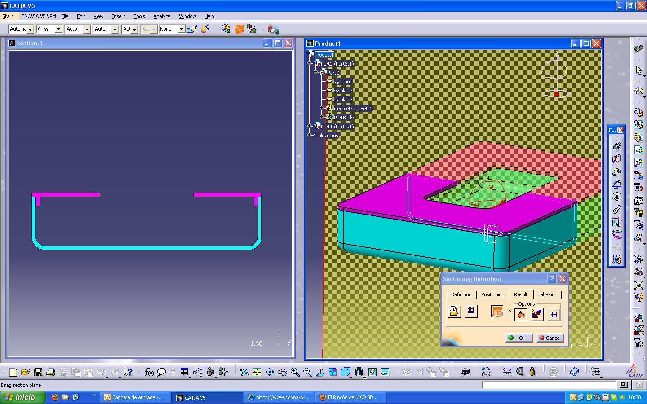Toggle the Grid option in Options group
Screen dimensions: 647x404
(x=554, y=315)
